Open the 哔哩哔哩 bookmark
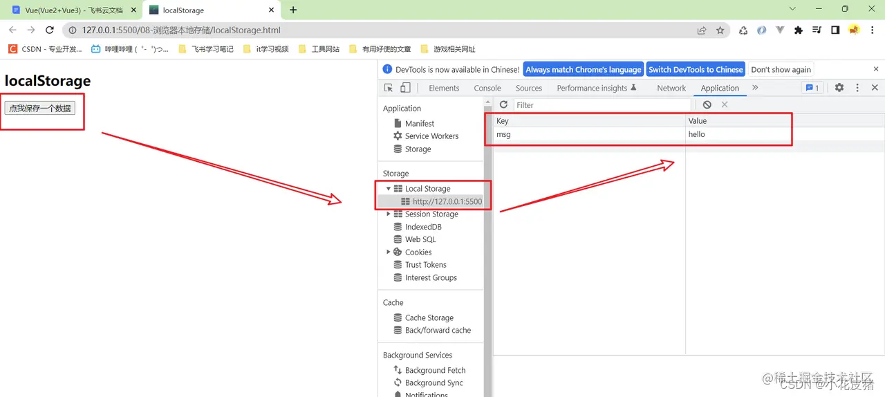 coord(129,49)
